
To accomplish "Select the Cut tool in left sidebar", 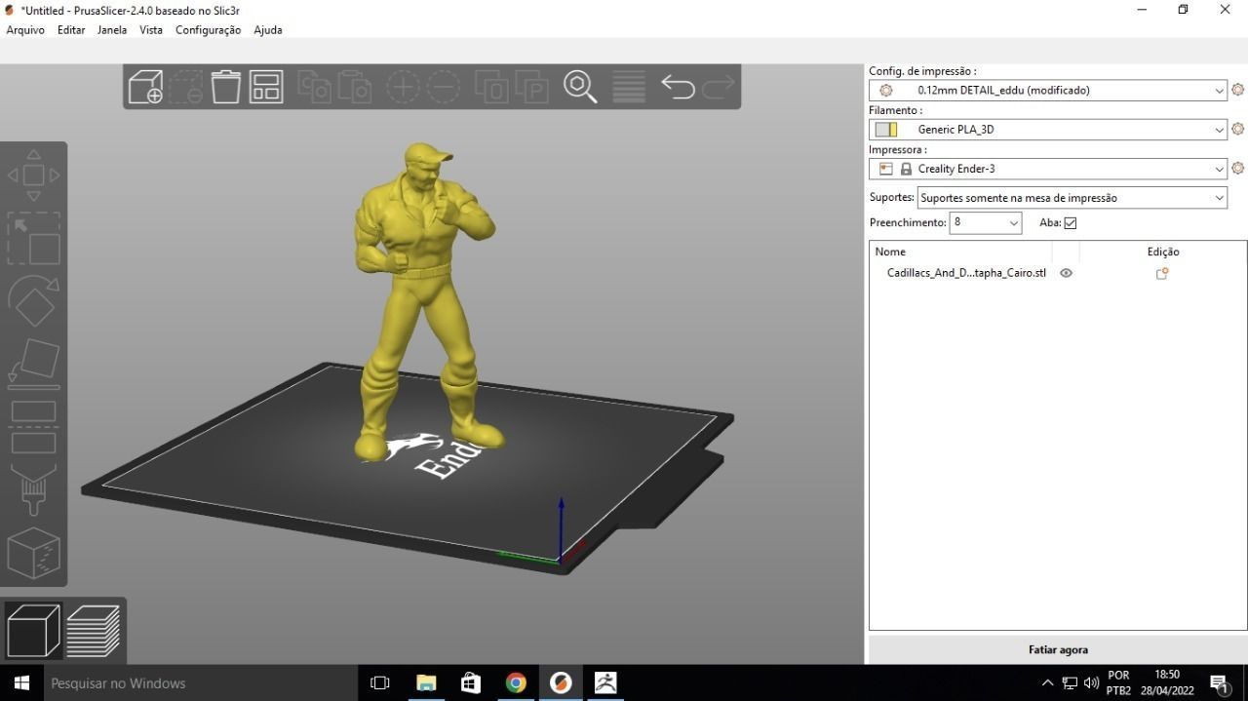I will click(33, 427).
